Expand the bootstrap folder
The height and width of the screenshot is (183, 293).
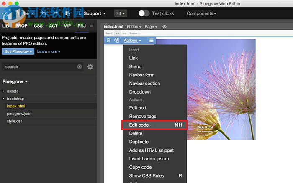click(3, 99)
